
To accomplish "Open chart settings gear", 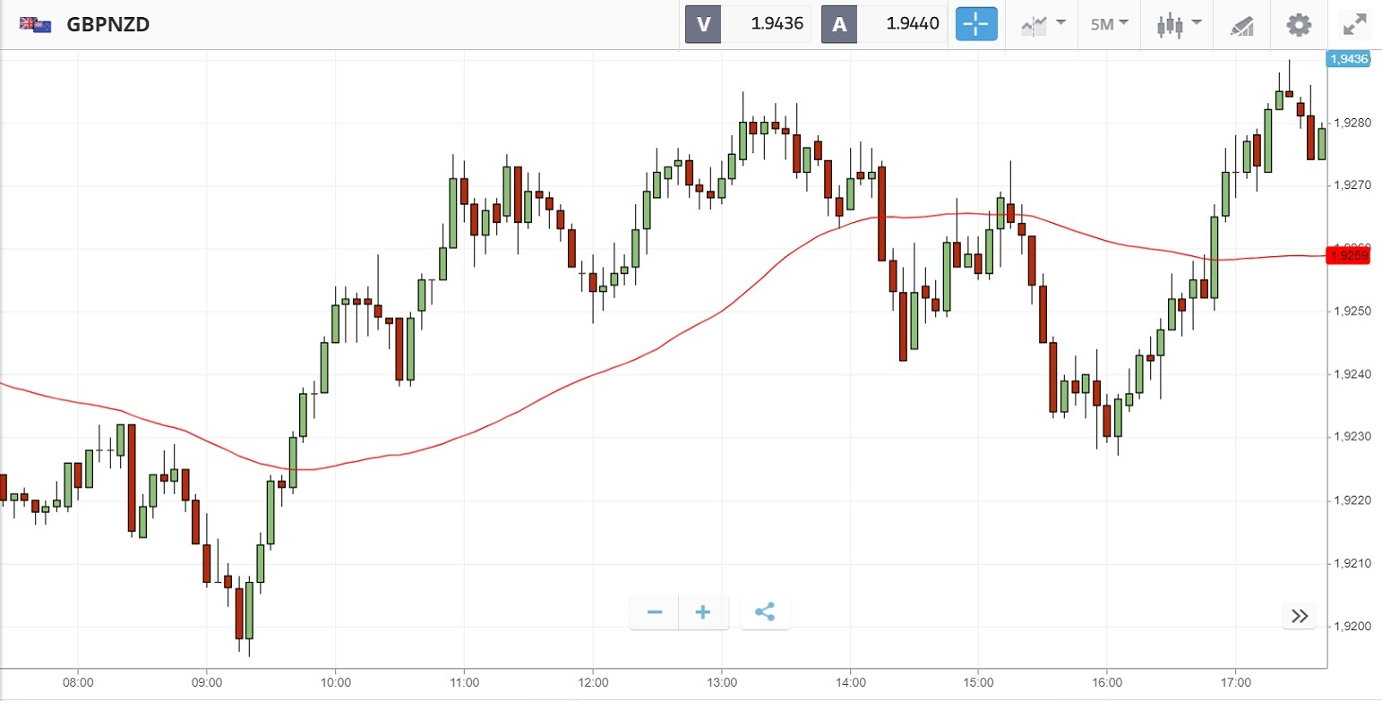I will tap(1298, 24).
